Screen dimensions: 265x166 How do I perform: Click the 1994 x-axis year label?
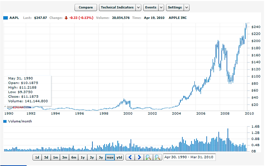tap(56, 113)
